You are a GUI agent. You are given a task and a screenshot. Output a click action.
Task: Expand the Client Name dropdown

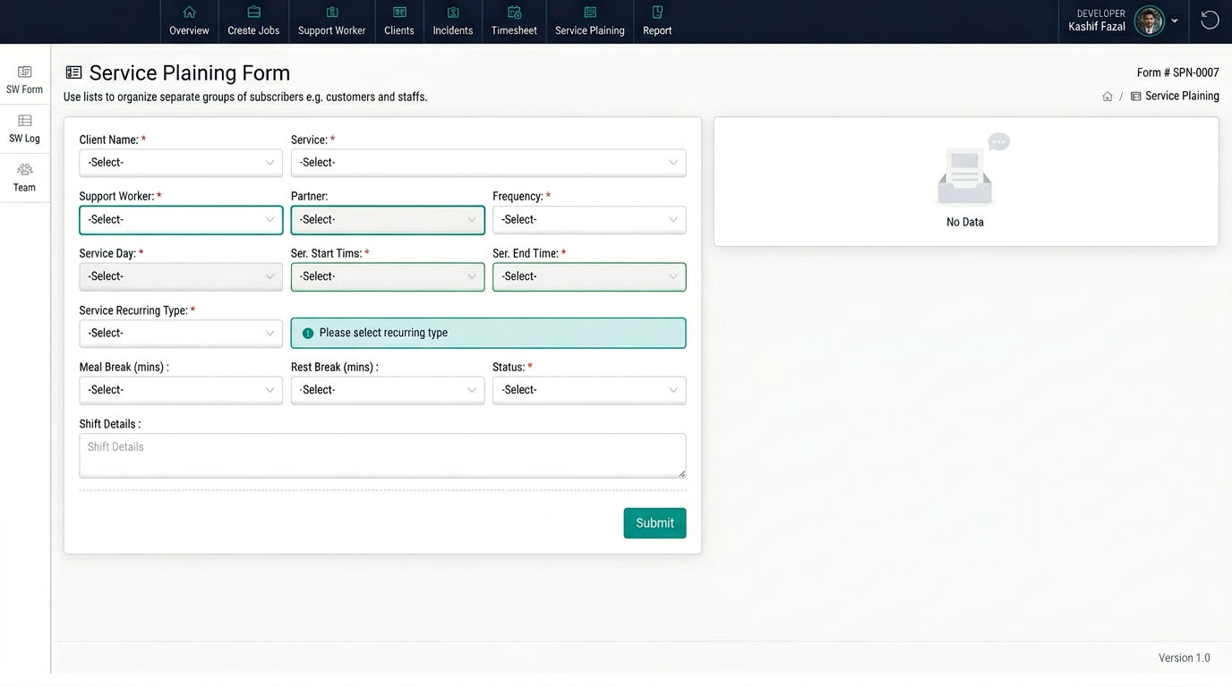tap(181, 163)
